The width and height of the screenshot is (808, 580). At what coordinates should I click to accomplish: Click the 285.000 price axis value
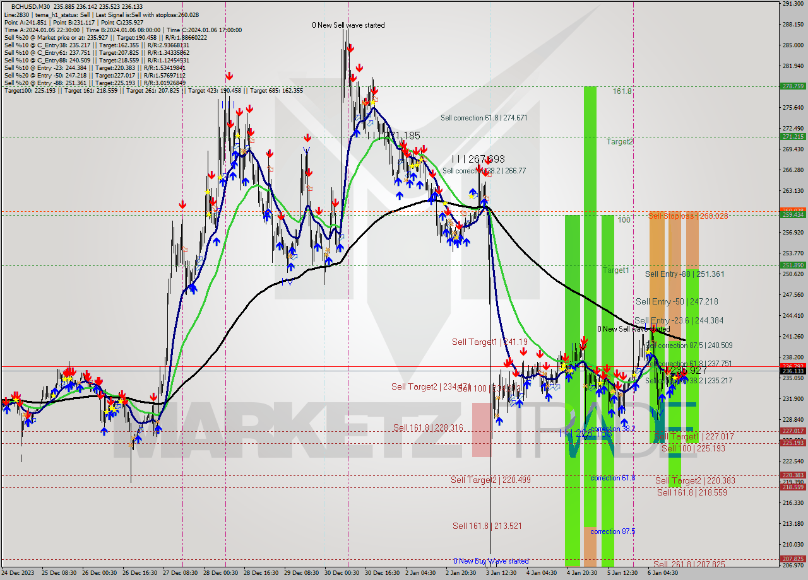(x=793, y=45)
